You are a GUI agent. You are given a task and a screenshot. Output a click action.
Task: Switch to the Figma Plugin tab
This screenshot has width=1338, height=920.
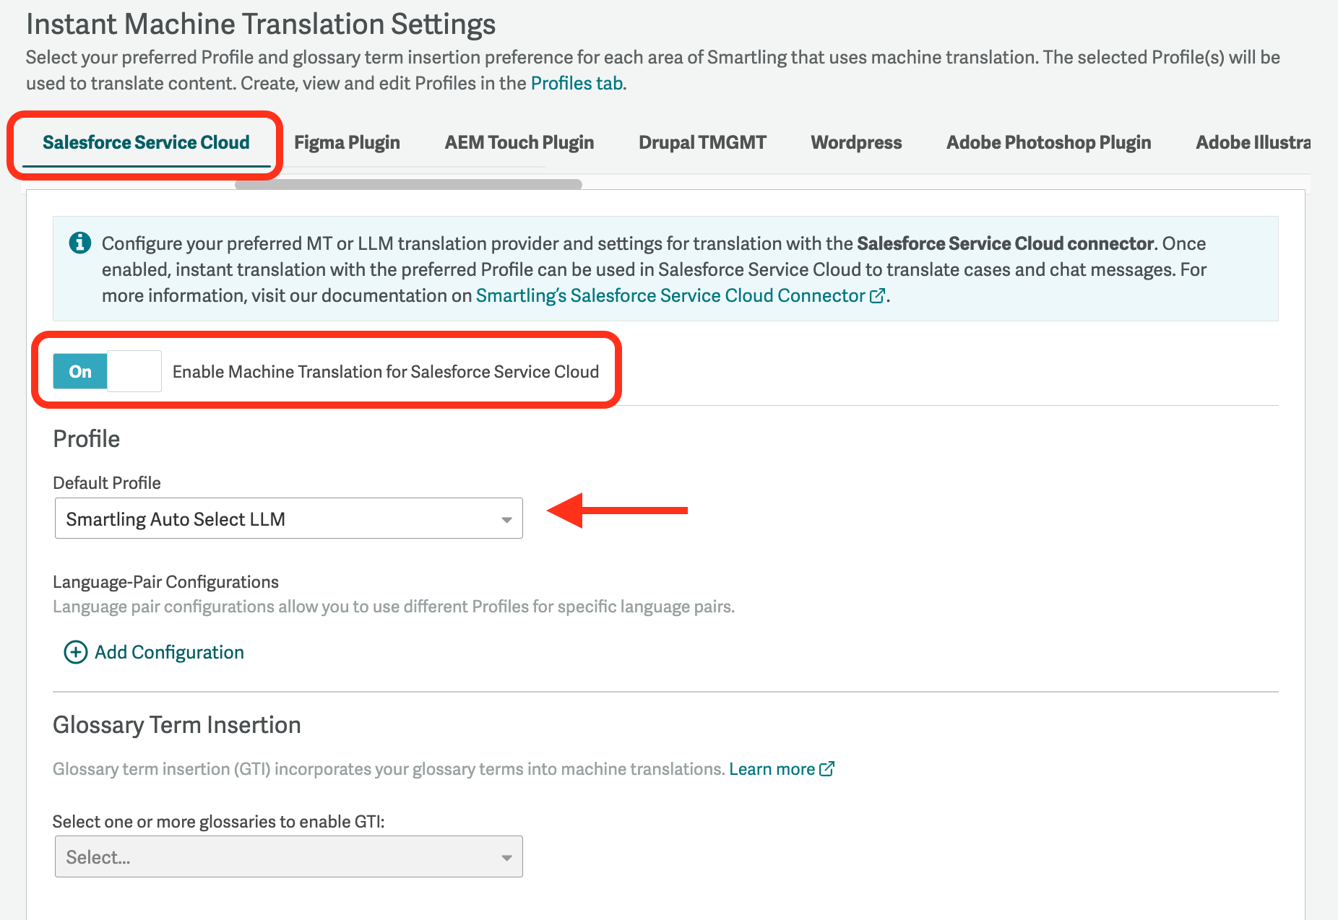coord(347,143)
